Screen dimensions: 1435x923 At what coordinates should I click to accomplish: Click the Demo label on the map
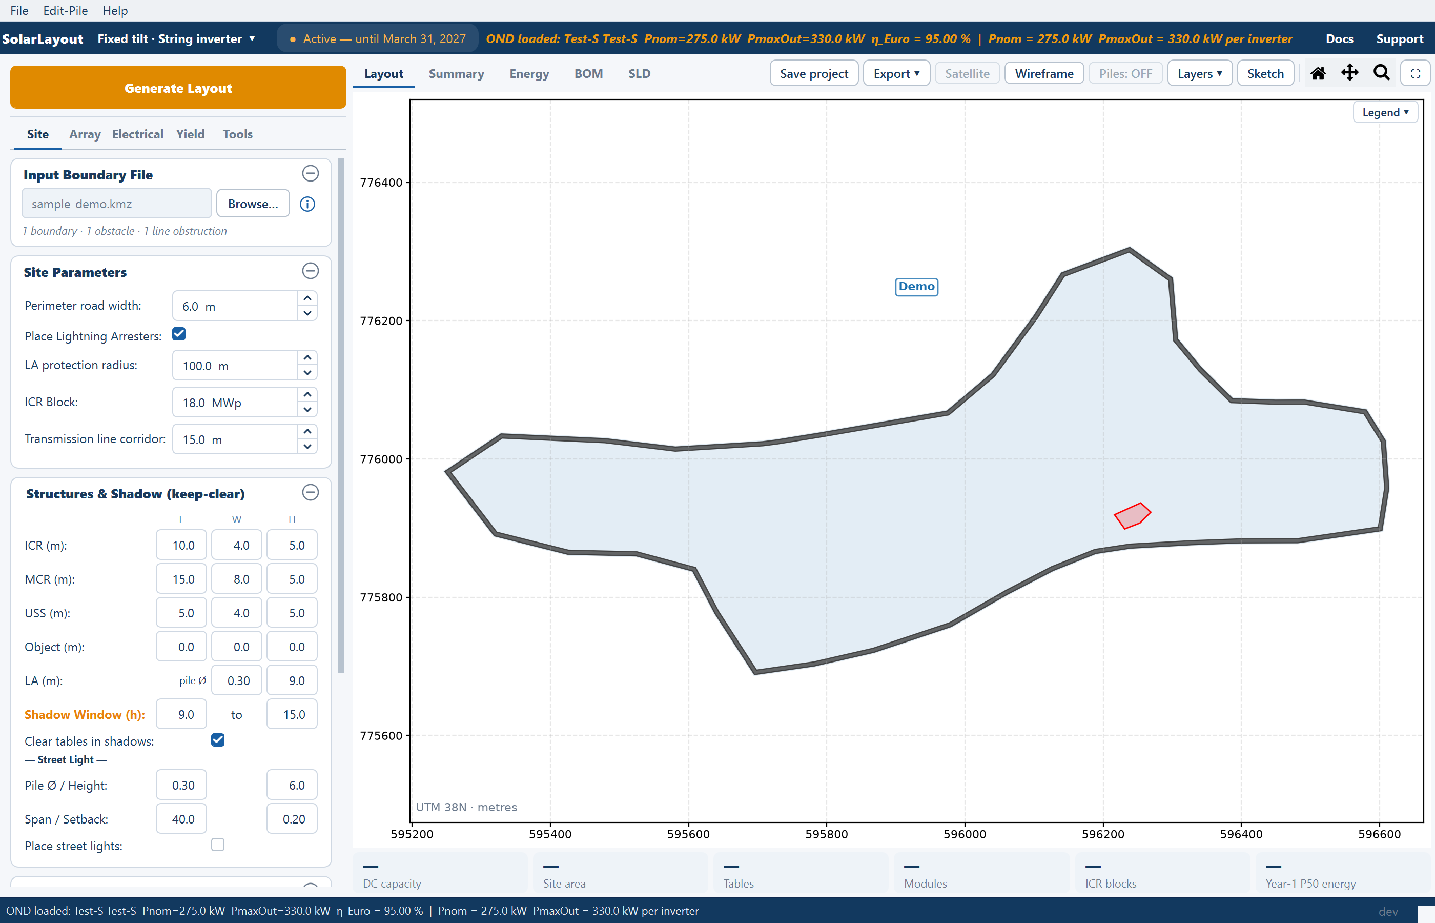click(x=916, y=287)
